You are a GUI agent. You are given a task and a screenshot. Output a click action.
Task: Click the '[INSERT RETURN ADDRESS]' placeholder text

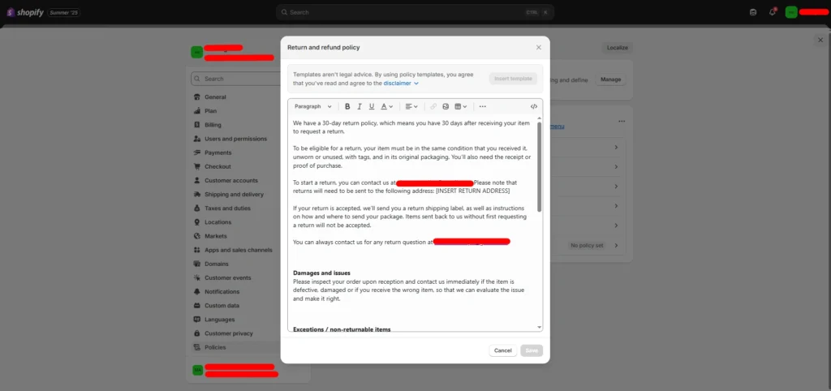click(473, 191)
